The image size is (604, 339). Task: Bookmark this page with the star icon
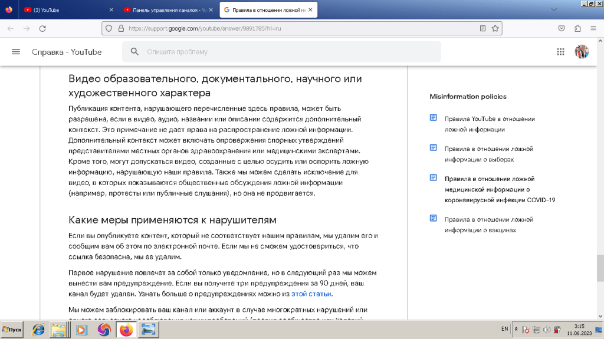click(495, 28)
